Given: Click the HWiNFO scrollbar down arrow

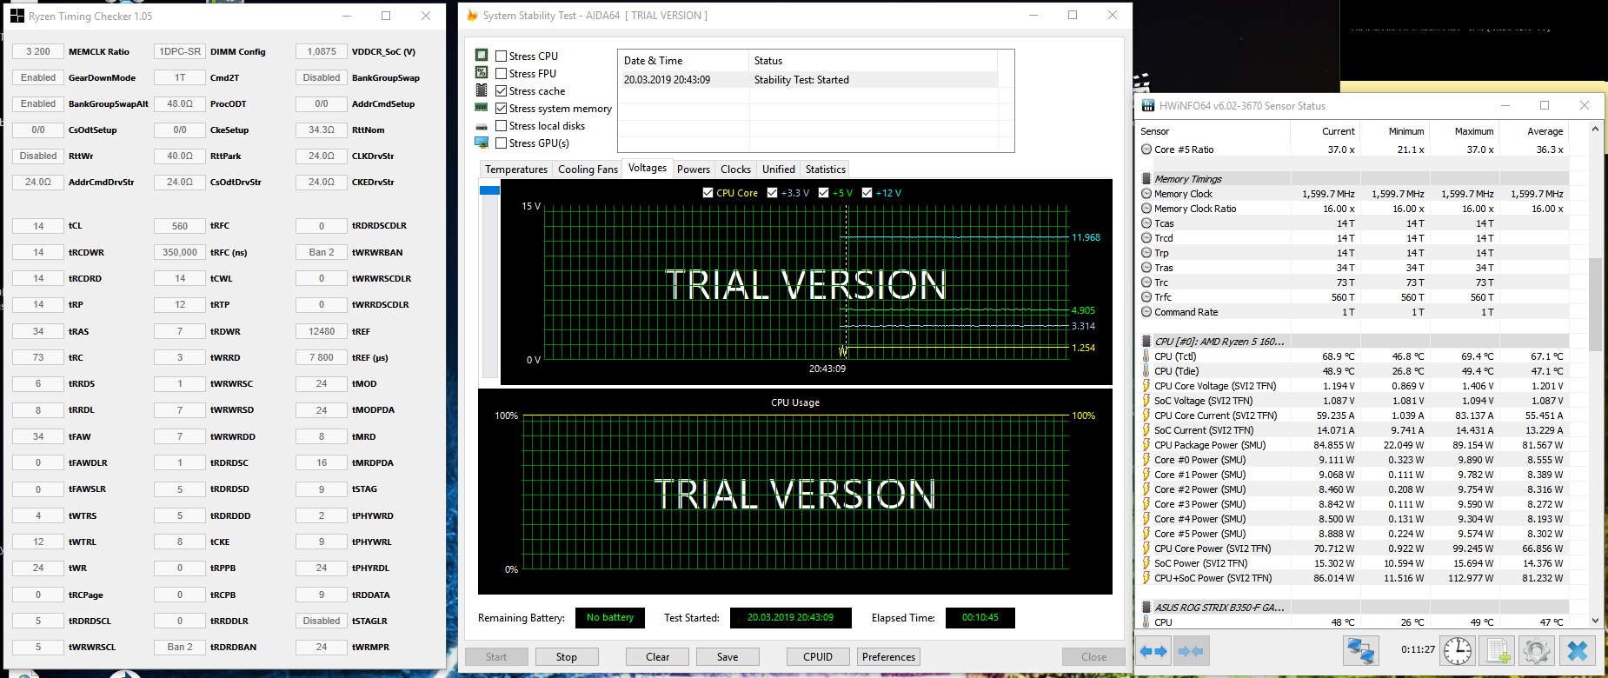Looking at the screenshot, I should pos(1595,621).
